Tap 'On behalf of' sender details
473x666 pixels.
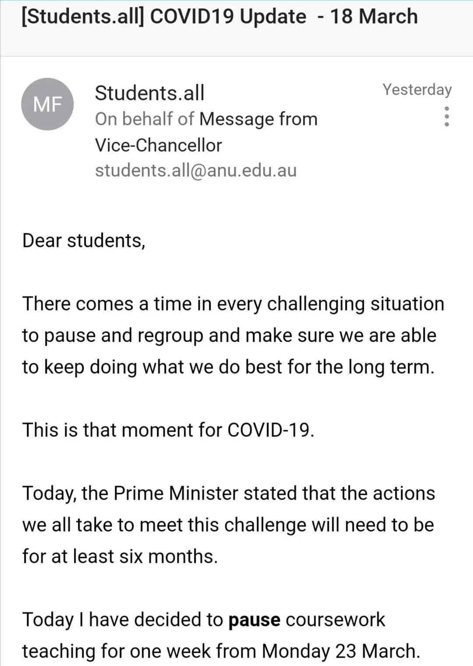(x=144, y=119)
